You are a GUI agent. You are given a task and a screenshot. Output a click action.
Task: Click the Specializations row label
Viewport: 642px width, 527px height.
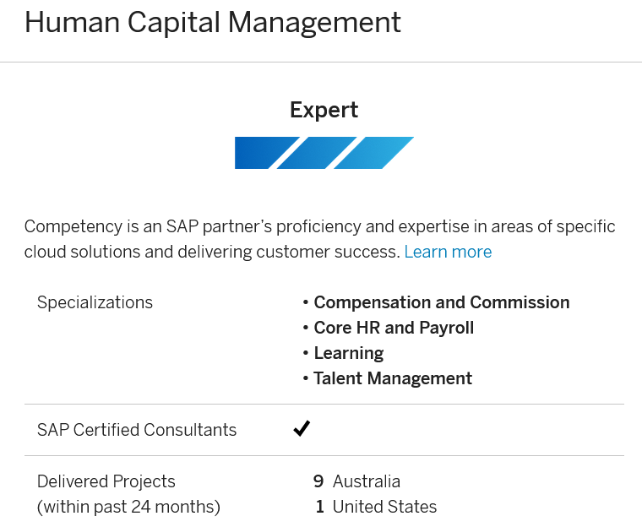tap(95, 302)
